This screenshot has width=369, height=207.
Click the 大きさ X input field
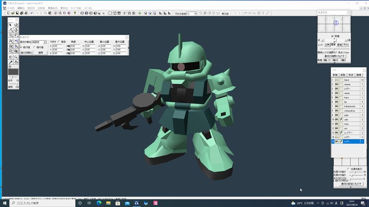tap(57, 46)
